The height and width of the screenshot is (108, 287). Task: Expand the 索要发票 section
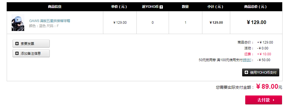31,44
